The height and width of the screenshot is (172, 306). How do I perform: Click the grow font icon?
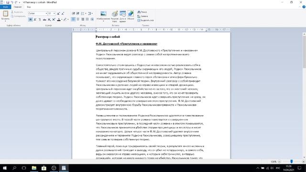[x=58, y=13]
